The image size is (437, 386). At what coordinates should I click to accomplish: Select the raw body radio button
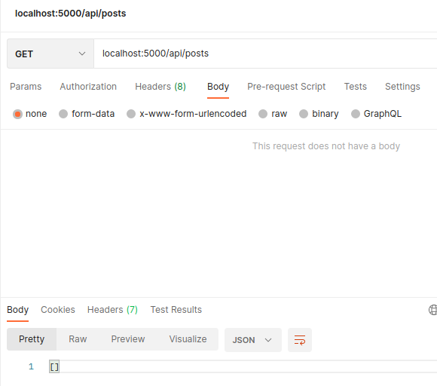pyautogui.click(x=263, y=114)
